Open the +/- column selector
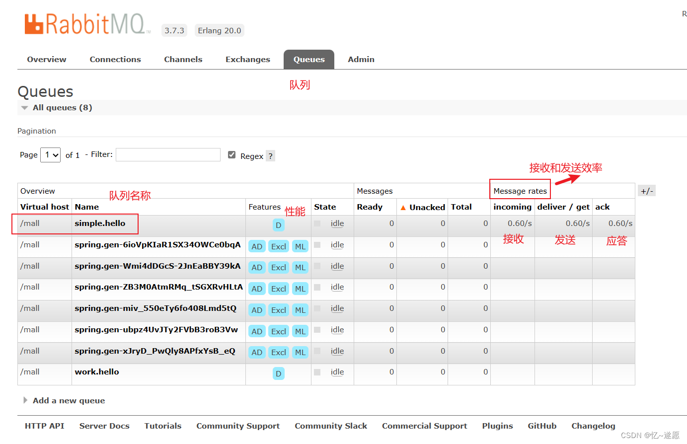 (x=647, y=191)
